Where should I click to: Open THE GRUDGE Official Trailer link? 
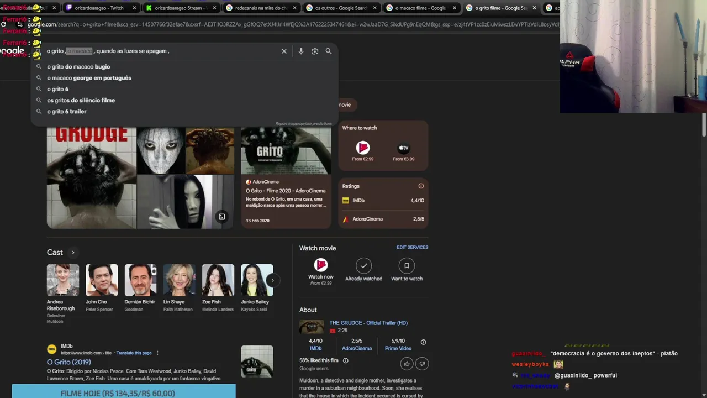(368, 323)
